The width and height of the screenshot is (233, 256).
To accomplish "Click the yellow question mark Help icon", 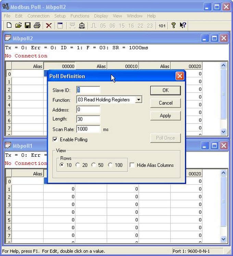I will coord(173,25).
